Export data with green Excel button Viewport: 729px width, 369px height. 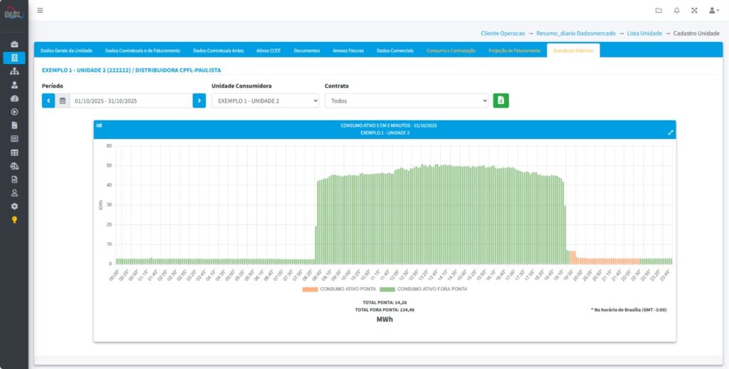pos(500,101)
